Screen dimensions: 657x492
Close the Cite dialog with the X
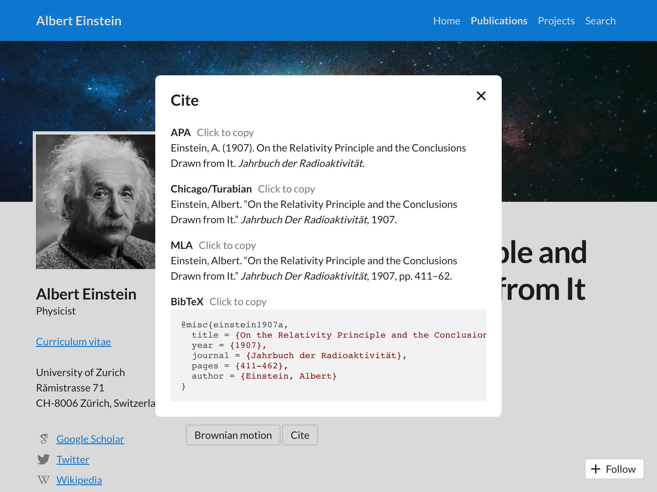click(x=481, y=96)
